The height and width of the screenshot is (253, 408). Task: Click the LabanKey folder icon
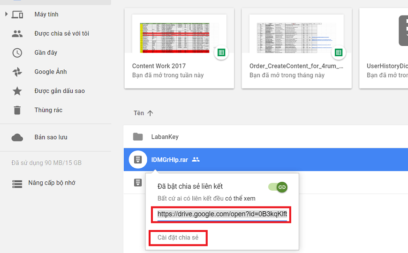coord(138,137)
